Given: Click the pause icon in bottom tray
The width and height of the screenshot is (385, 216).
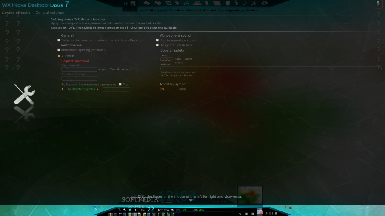Looking at the screenshot, I should (x=271, y=214).
